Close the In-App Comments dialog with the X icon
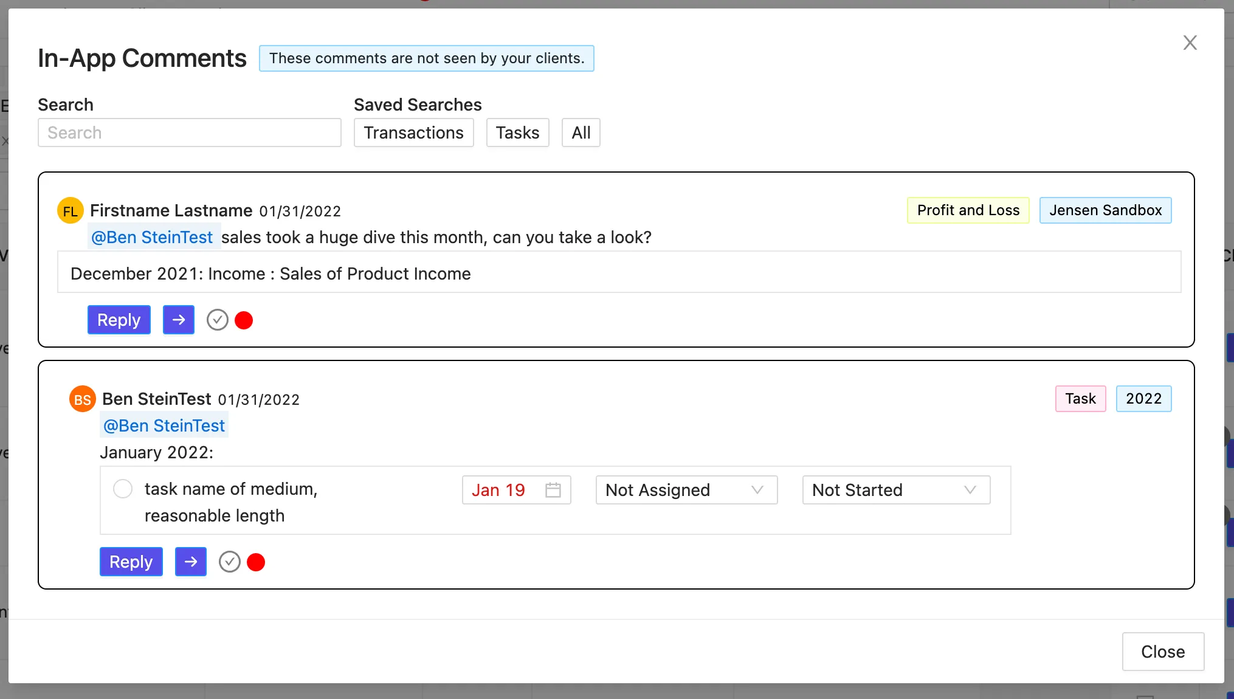The height and width of the screenshot is (699, 1234). point(1190,43)
